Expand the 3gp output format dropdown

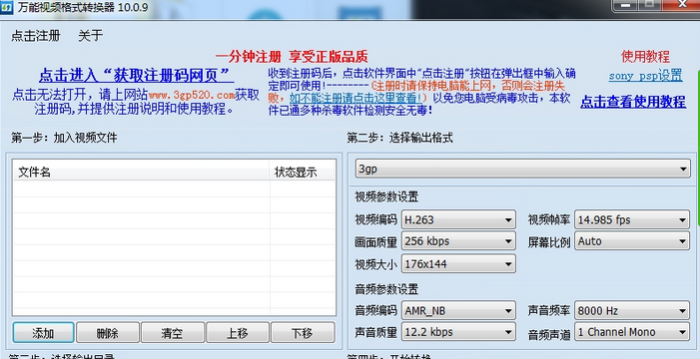(523, 169)
